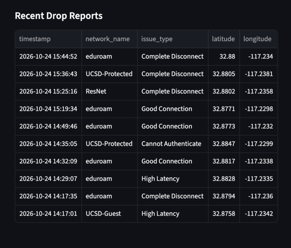Image resolution: width=291 pixels, height=248 pixels.
Task: Sort by the latitude column header
Action: (224, 39)
